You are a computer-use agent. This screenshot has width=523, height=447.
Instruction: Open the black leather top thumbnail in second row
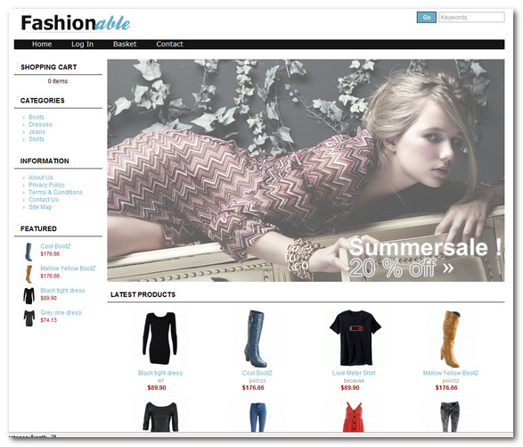click(x=160, y=417)
